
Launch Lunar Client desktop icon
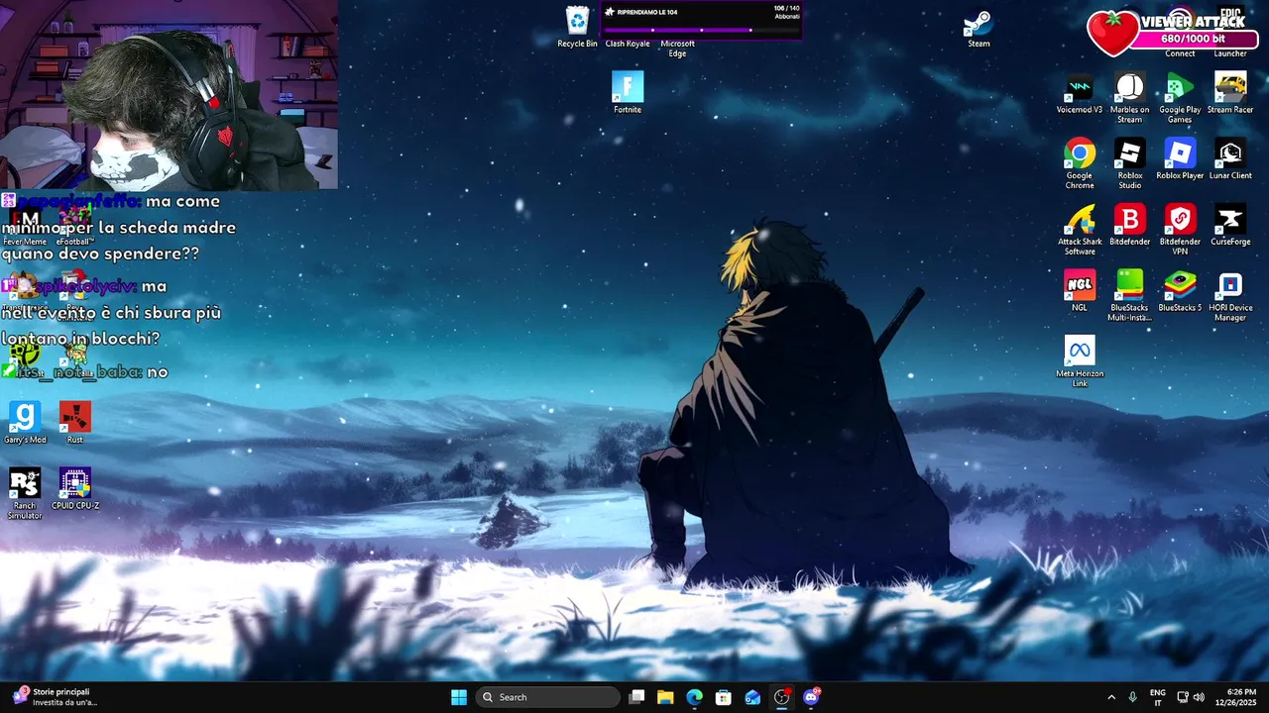pos(1230,159)
